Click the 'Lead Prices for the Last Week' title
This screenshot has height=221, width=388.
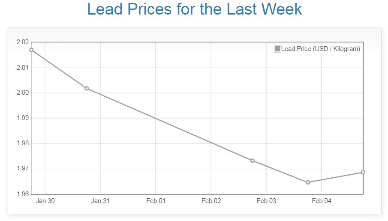[x=194, y=9]
